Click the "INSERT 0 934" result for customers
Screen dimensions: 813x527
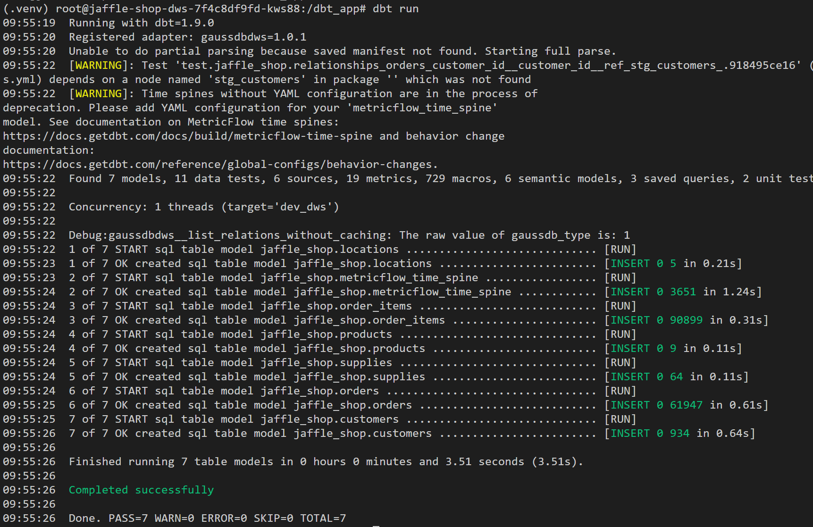pos(650,434)
